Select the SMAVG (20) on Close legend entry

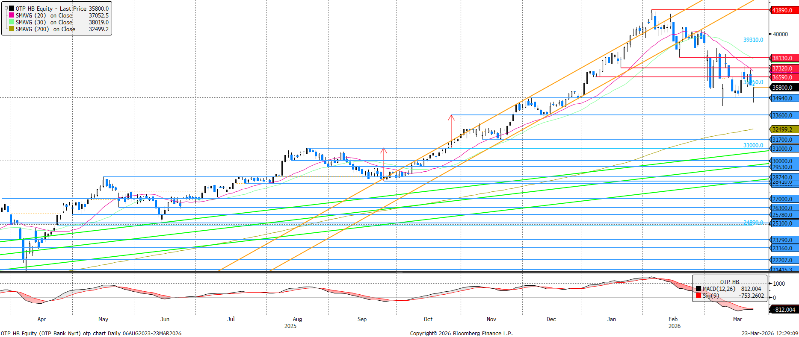(44, 15)
